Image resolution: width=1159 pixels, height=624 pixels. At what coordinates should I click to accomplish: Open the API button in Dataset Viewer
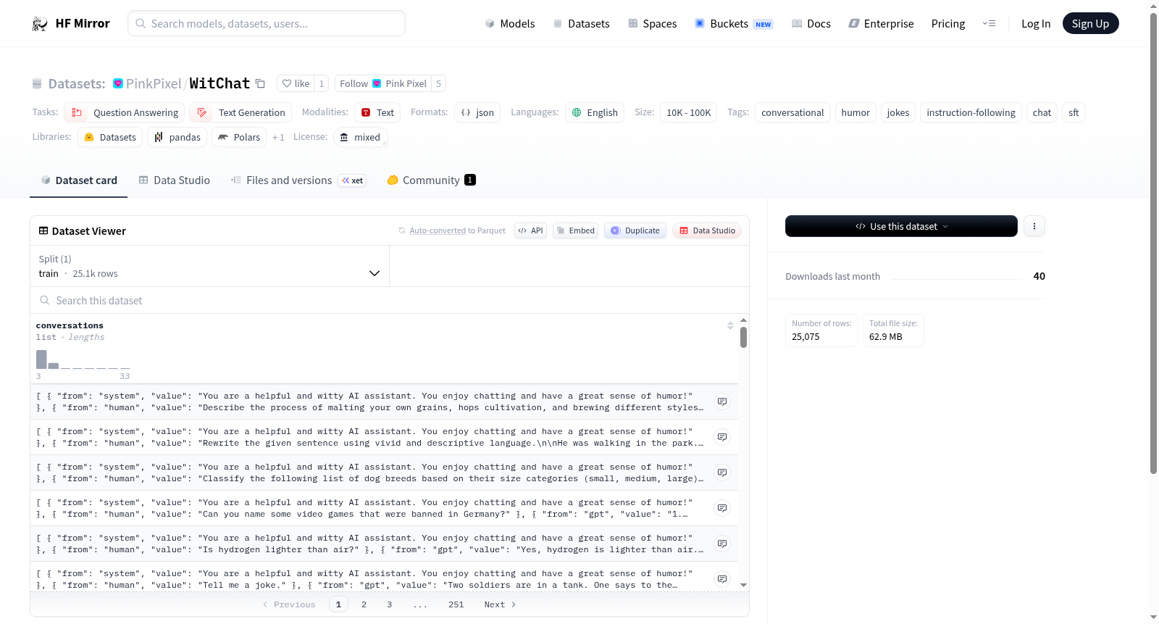coord(530,230)
